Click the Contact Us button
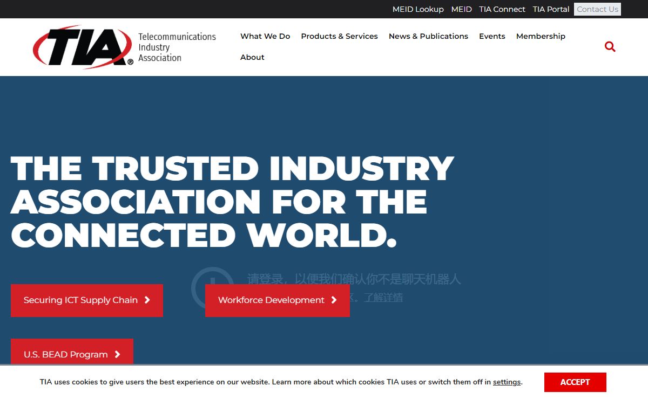This screenshot has height=399, width=648. coord(597,9)
